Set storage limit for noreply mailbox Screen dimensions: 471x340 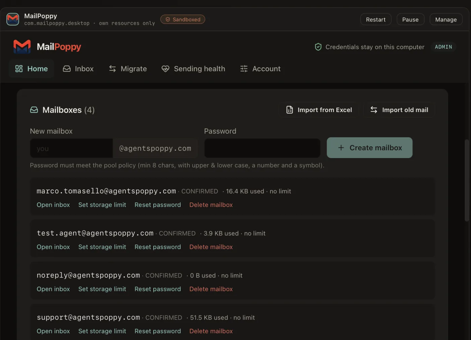(102, 289)
